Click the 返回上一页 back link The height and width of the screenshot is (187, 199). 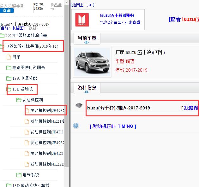pyautogui.click(x=82, y=5)
